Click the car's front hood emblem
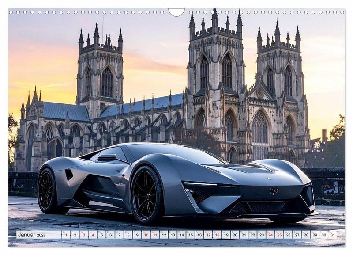This screenshot has height=255, width=353. pos(274,191)
